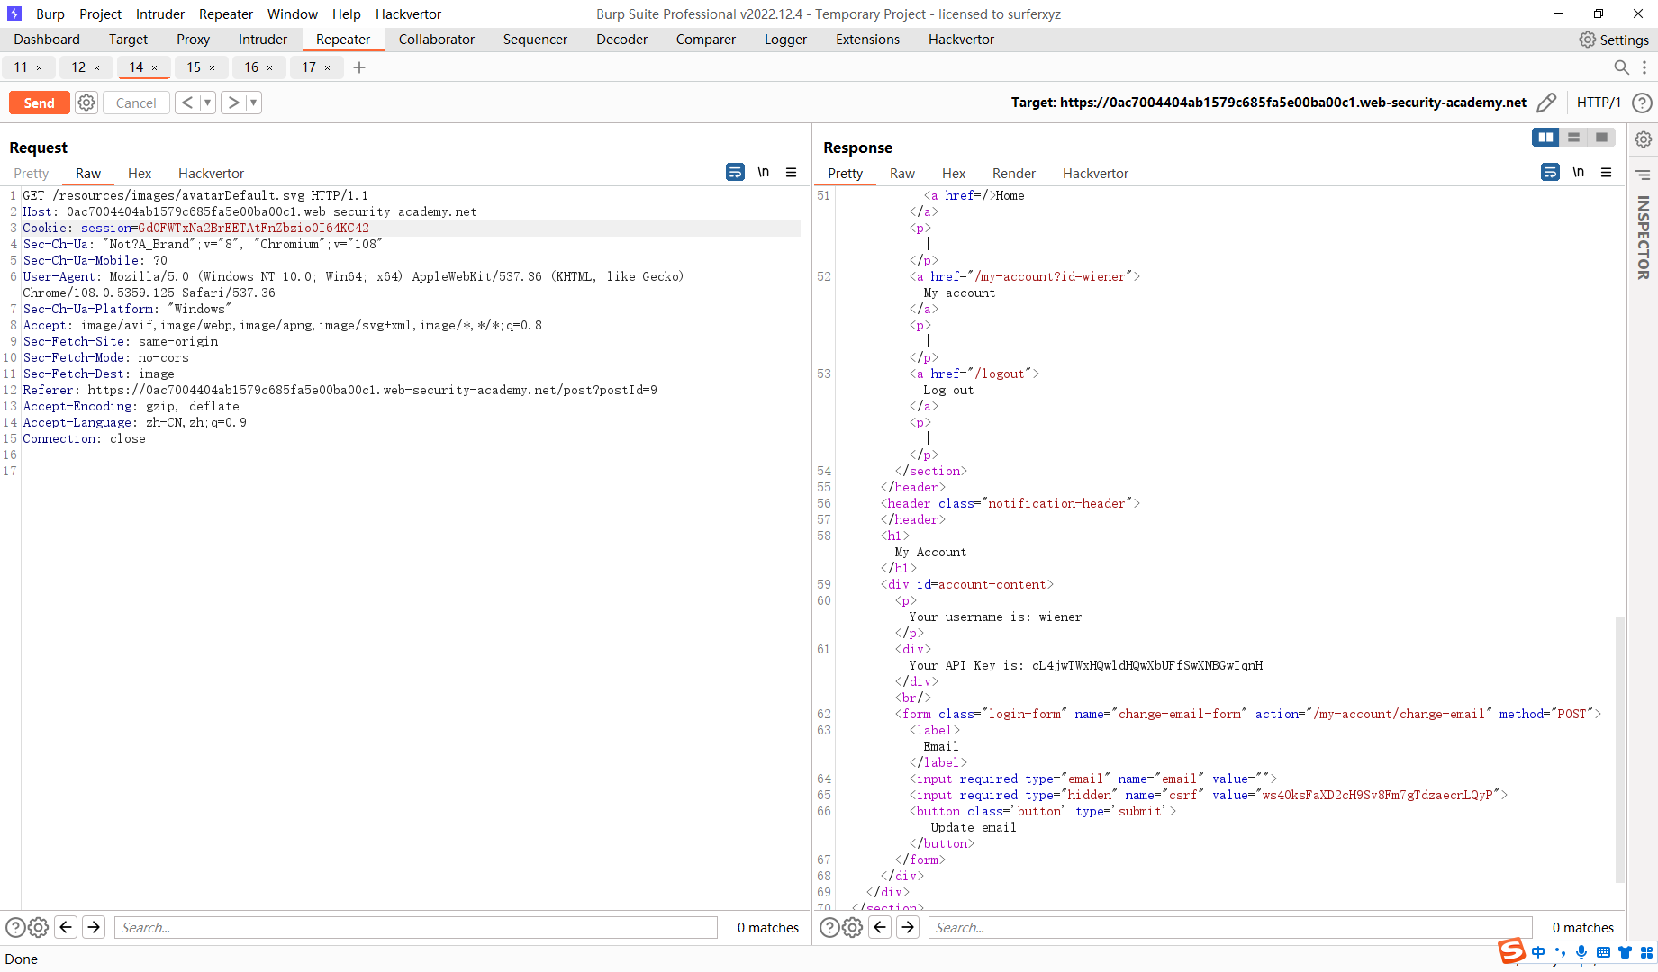Toggle request non-printable characters \n
1658x972 pixels.
tap(764, 172)
